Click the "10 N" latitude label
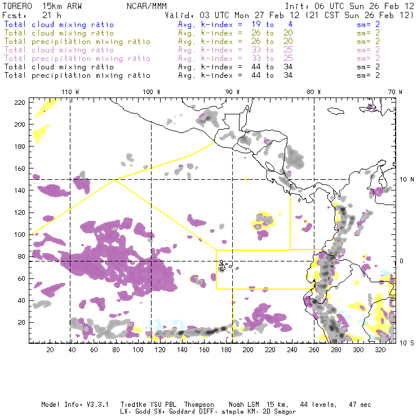Viewport: 417px width, 417px height. tap(407, 180)
